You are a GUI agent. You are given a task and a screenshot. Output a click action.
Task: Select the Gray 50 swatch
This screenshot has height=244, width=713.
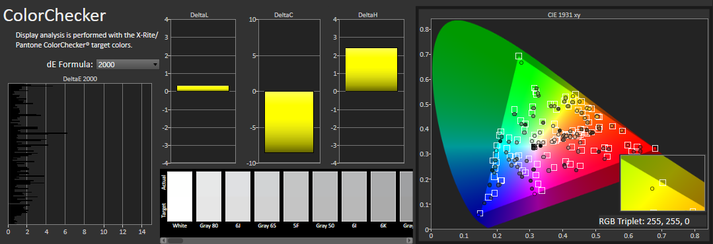tap(325, 196)
